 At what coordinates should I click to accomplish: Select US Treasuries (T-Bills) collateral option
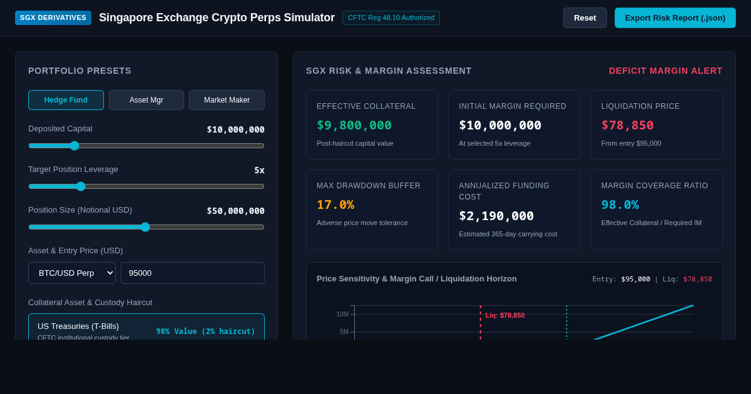point(146,327)
